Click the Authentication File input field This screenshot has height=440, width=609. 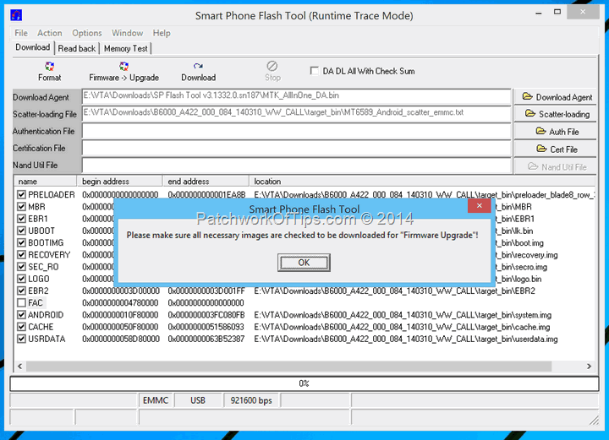(296, 131)
